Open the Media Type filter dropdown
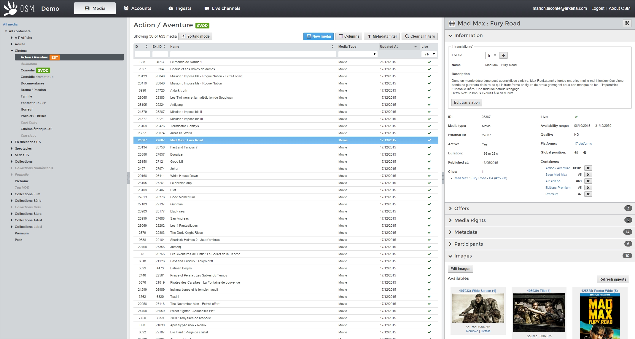 tap(357, 54)
